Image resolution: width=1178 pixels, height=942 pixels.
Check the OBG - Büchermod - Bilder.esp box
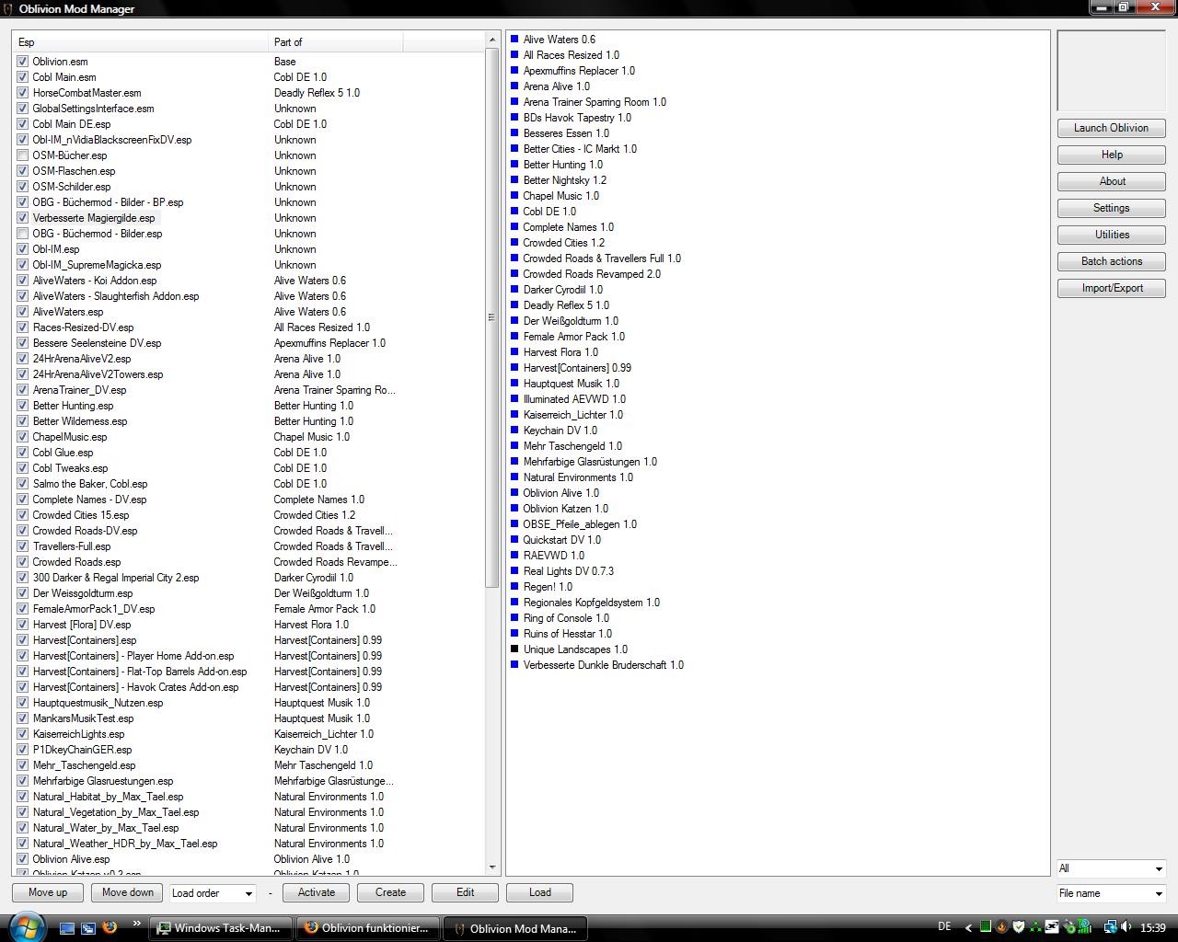click(x=22, y=234)
